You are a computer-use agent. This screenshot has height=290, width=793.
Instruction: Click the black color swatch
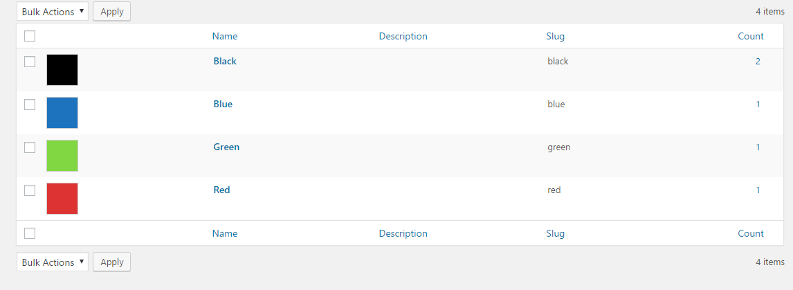tap(62, 70)
